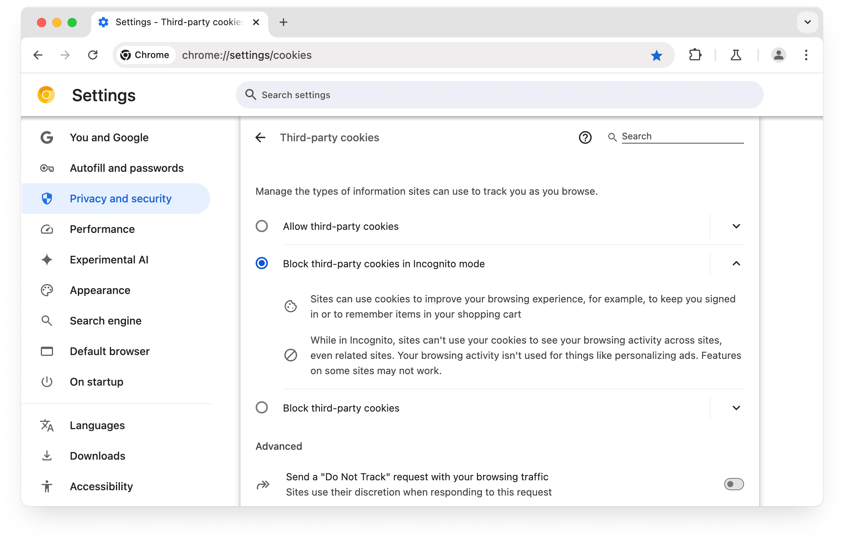
Task: Click the You and Google G icon
Action: pos(47,137)
